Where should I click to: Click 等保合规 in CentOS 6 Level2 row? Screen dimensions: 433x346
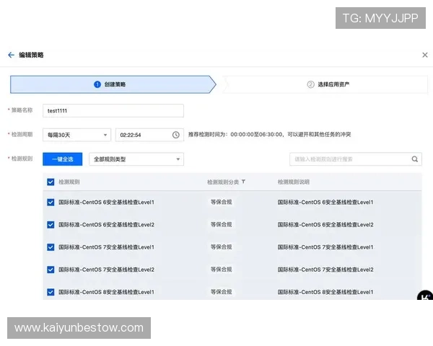222,224
